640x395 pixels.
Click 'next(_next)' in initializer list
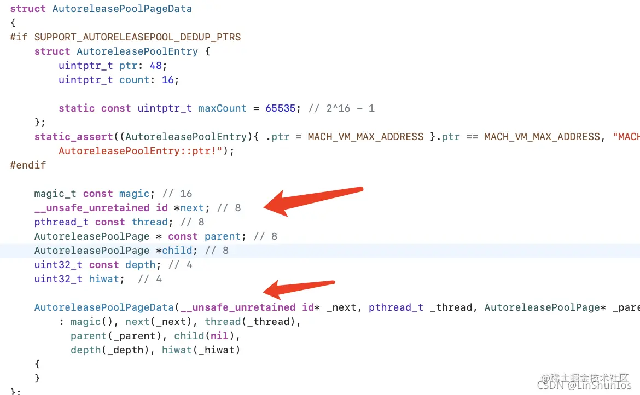click(159, 322)
